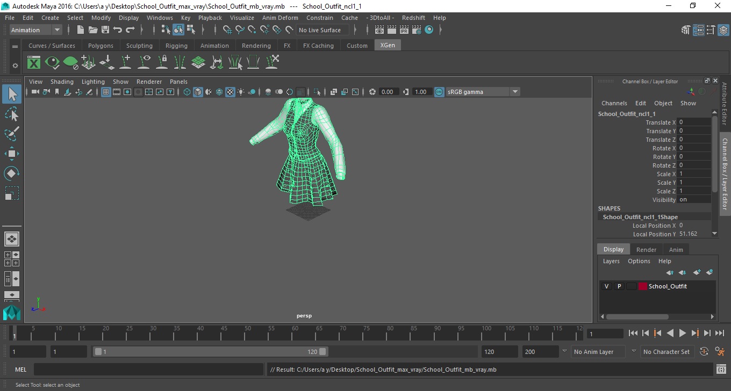This screenshot has width=731, height=391.
Task: Open layer editor Options menu
Action: point(639,261)
